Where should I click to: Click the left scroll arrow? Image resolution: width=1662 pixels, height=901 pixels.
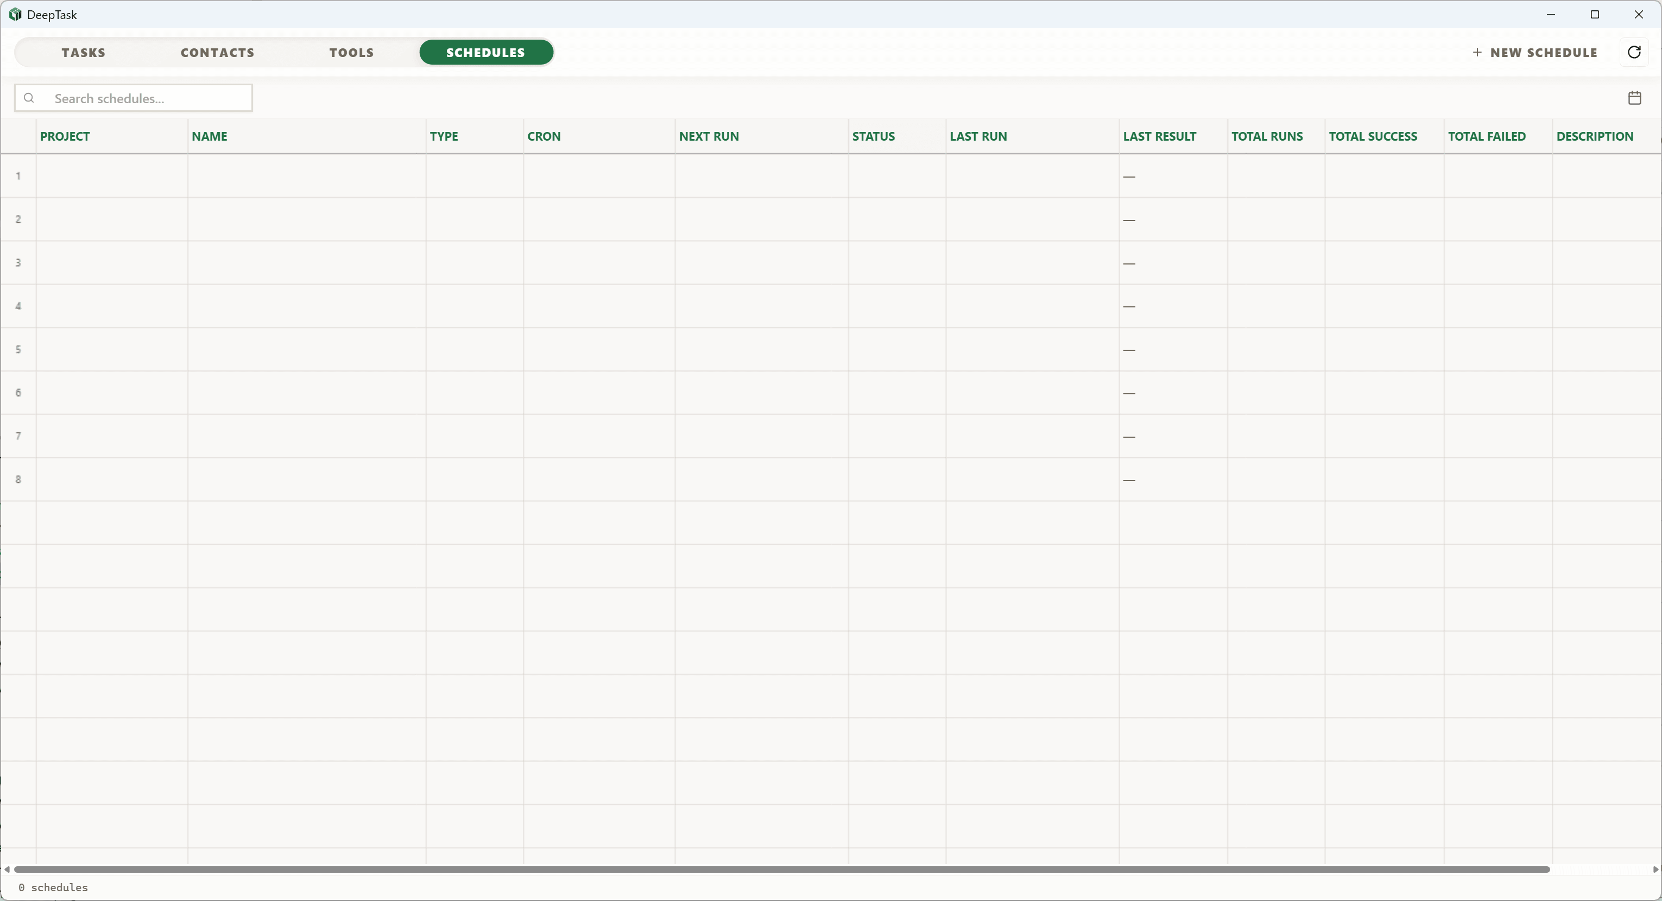click(x=7, y=870)
